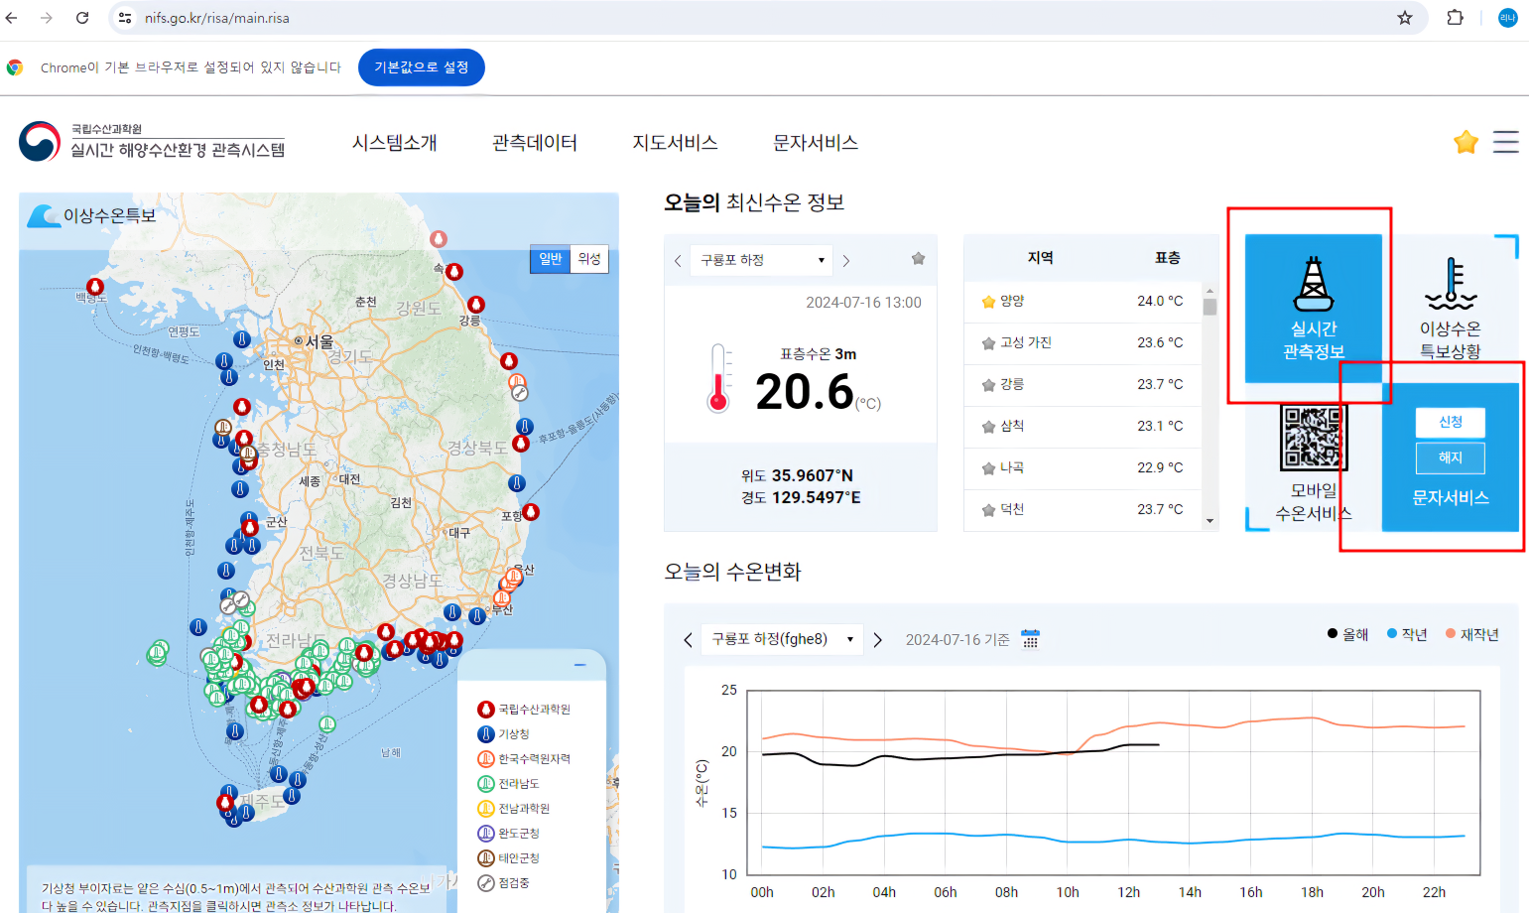
Task: Open the yellow favorites star in header
Action: pyautogui.click(x=1465, y=142)
